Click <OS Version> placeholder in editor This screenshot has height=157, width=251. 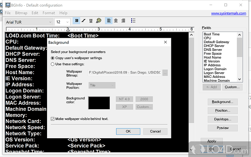(x=84, y=139)
